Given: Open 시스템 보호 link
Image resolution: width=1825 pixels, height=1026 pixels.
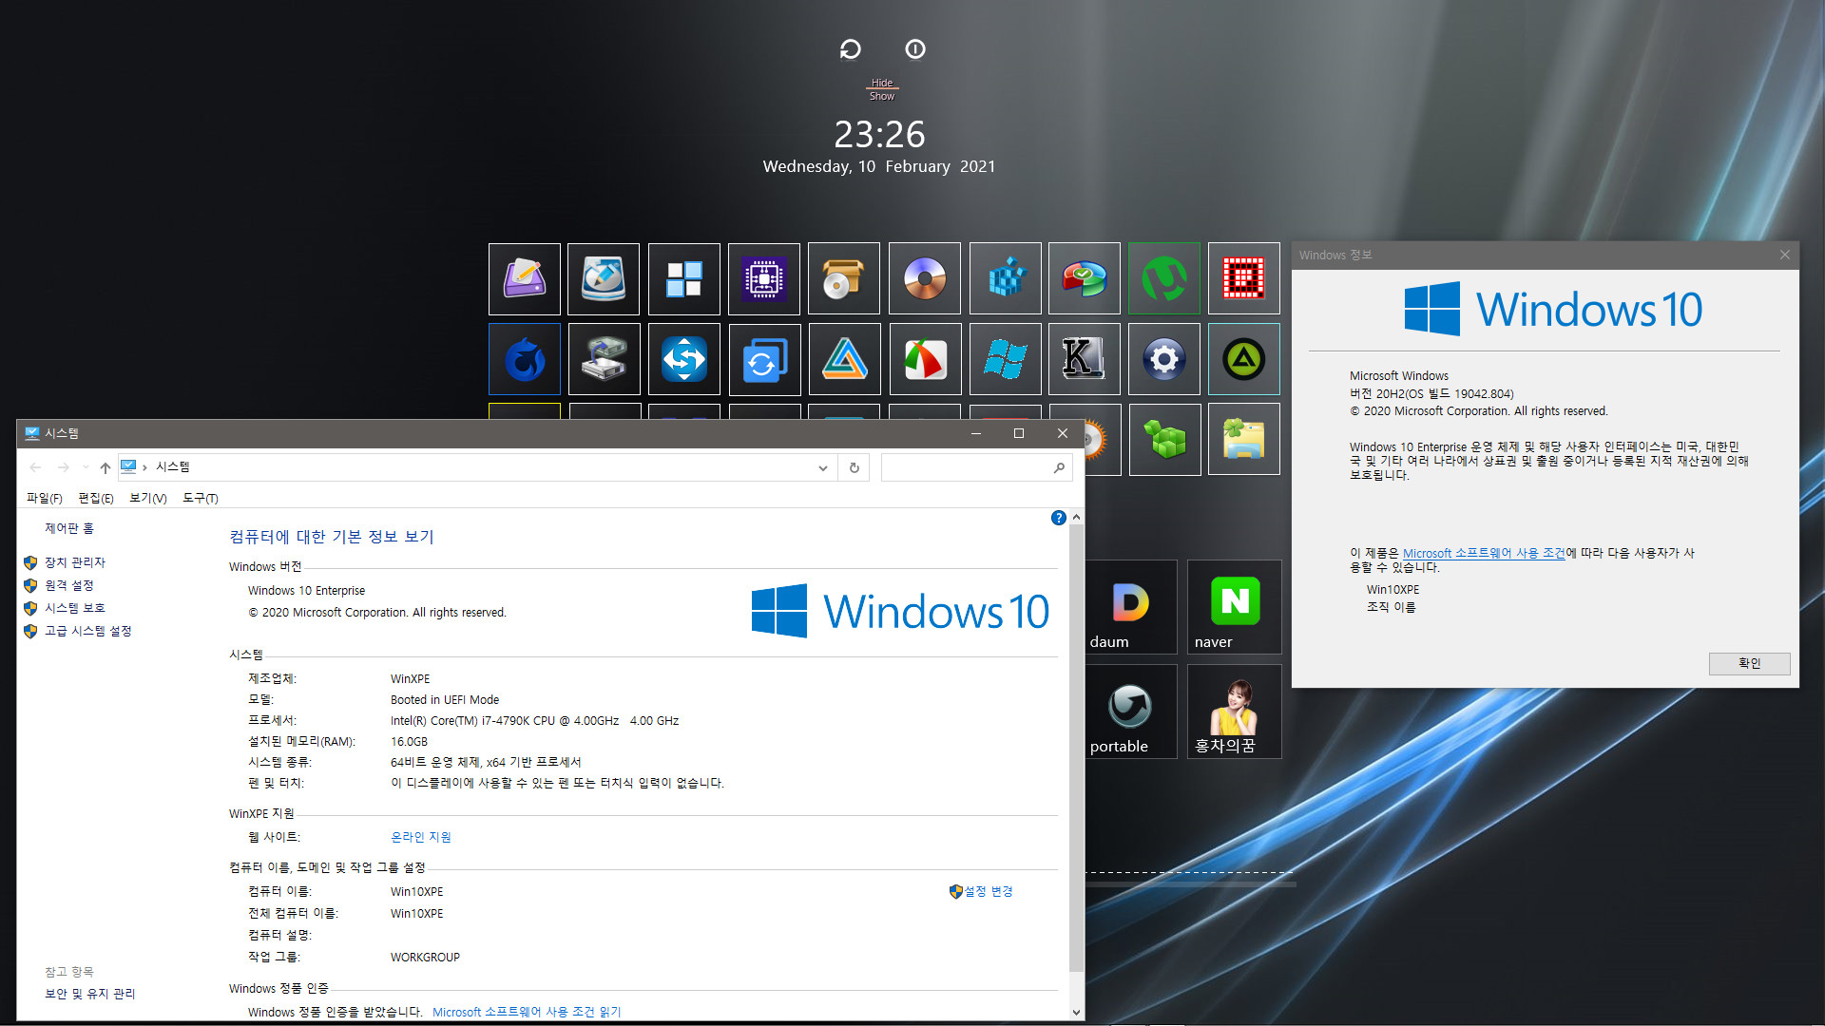Looking at the screenshot, I should tap(75, 608).
